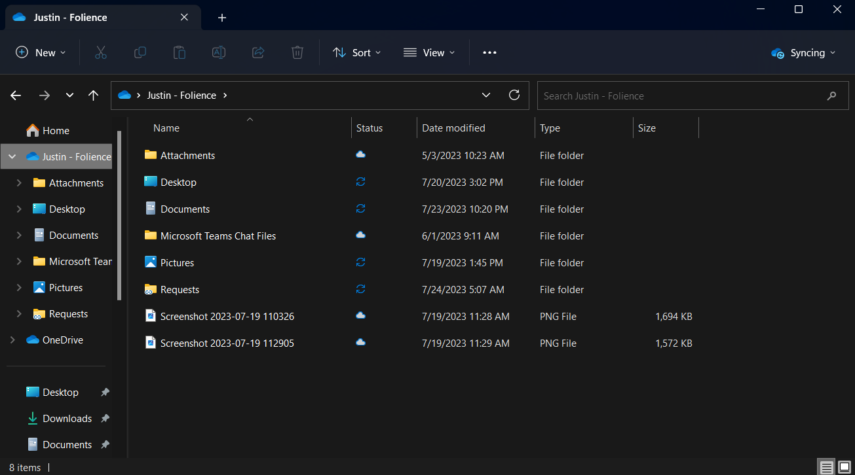
Task: Open recent locations dropdown arrow
Action: tap(69, 96)
